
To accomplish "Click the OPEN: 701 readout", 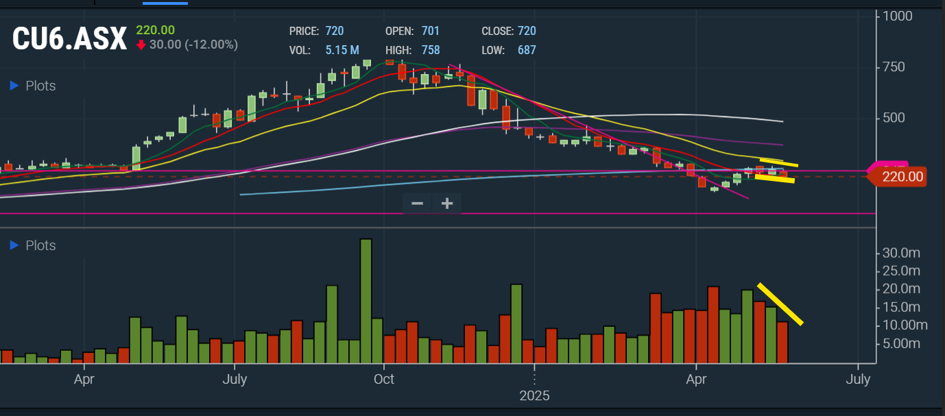I will point(412,31).
